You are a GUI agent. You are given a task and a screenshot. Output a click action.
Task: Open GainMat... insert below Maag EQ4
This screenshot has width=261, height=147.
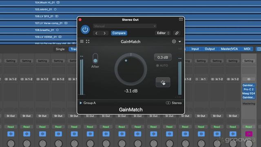click(x=249, y=97)
